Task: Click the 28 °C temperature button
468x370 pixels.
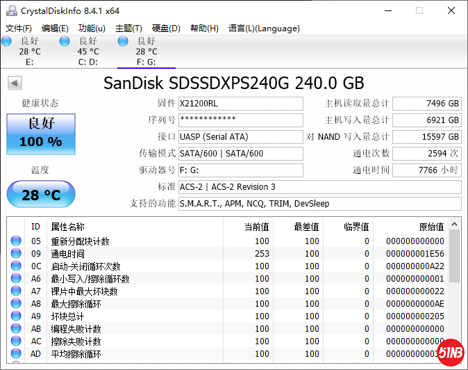Action: click(x=41, y=195)
